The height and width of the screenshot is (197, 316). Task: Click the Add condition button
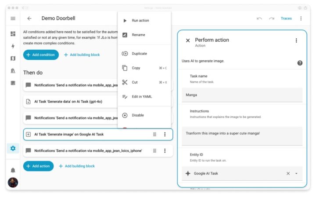click(41, 55)
